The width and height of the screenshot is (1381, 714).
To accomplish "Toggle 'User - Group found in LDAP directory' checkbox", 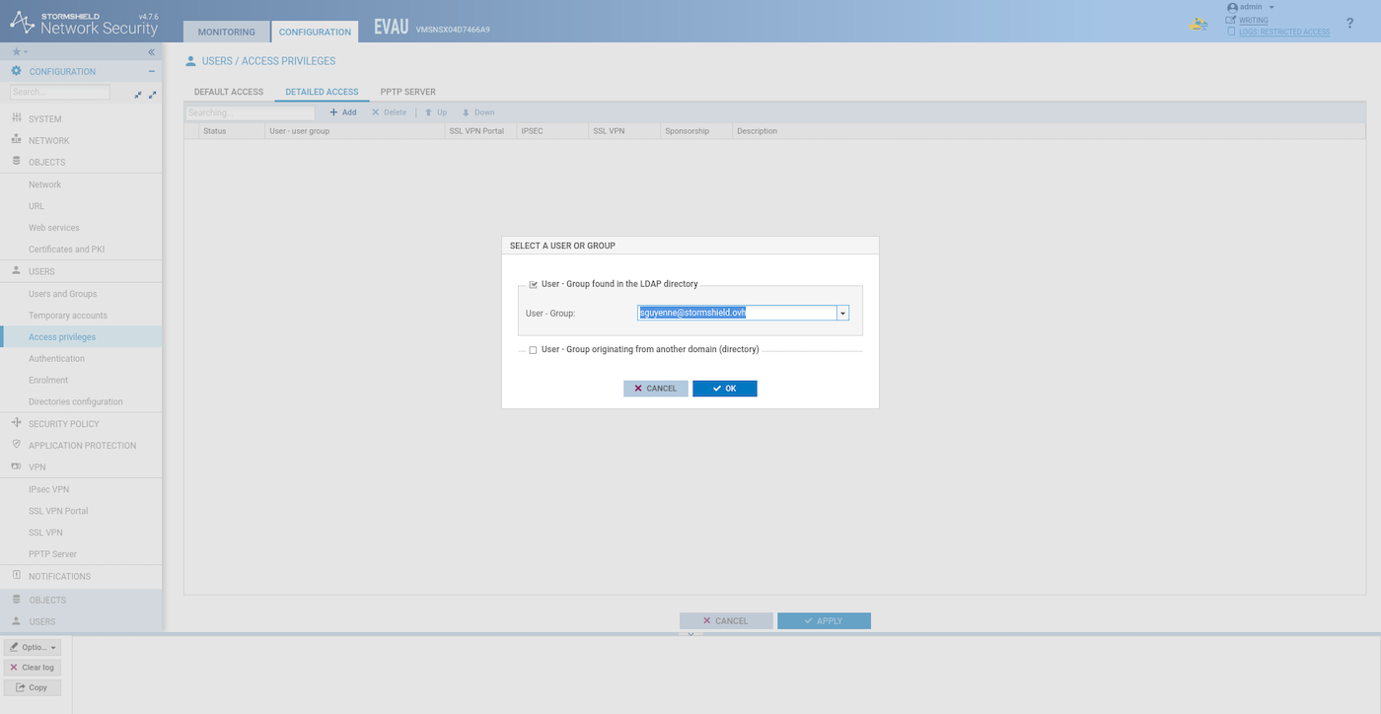I will [534, 284].
